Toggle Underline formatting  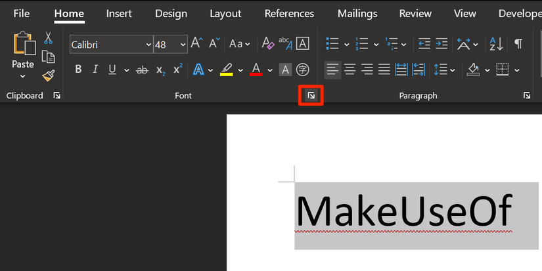click(112, 70)
